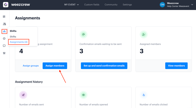Select Assignments (4) in the flyout

pyautogui.click(x=19, y=42)
